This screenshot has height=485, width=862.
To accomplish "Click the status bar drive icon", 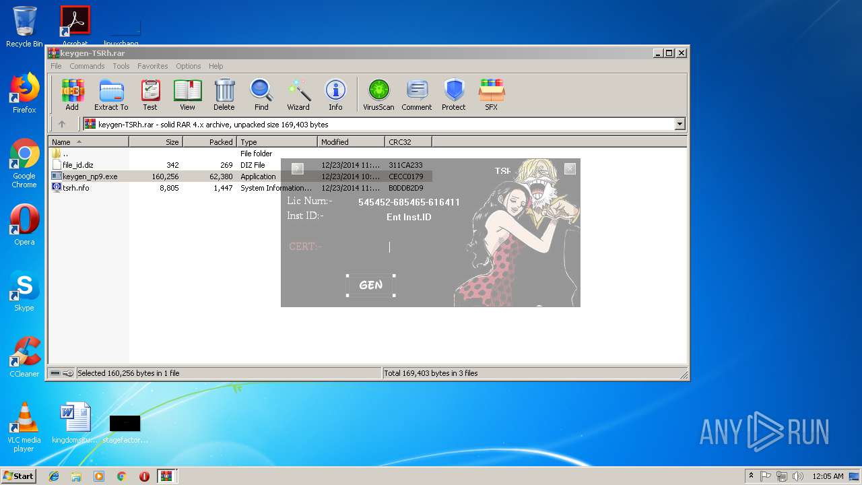I will point(55,373).
